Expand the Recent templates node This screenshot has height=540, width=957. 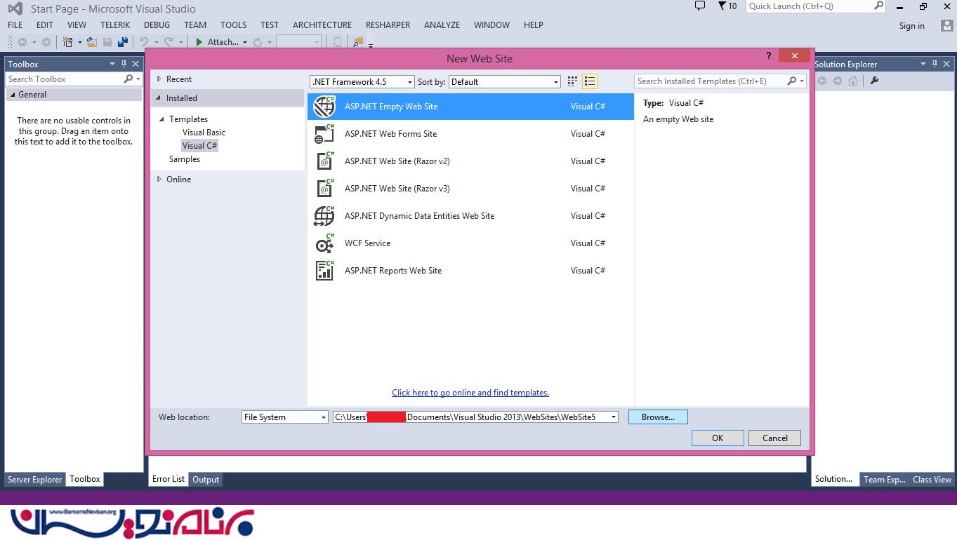[159, 79]
